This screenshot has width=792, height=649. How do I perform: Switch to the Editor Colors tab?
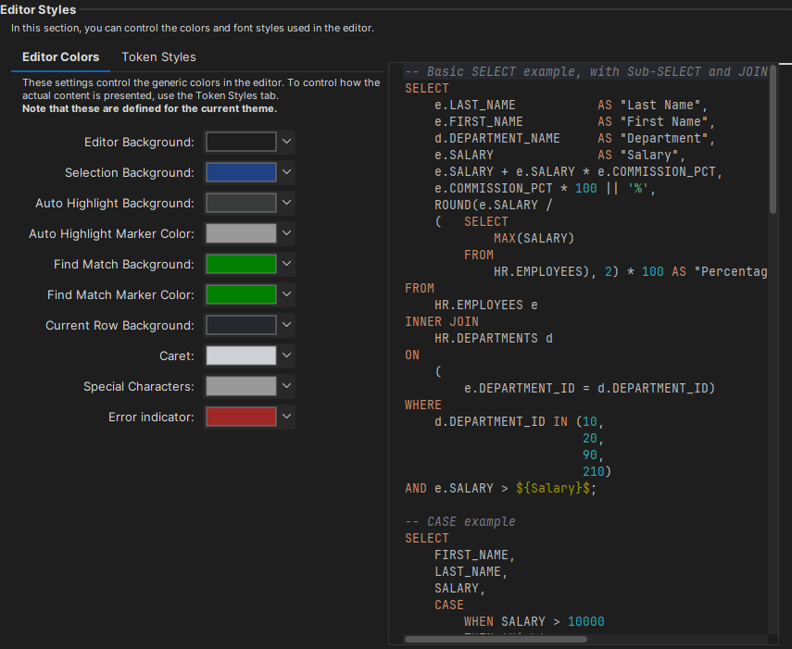pos(60,57)
